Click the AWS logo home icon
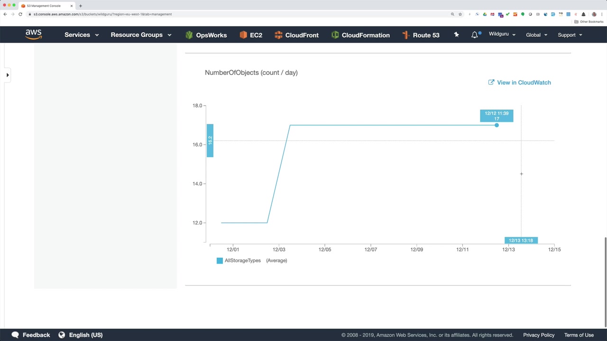607x341 pixels. click(x=34, y=35)
